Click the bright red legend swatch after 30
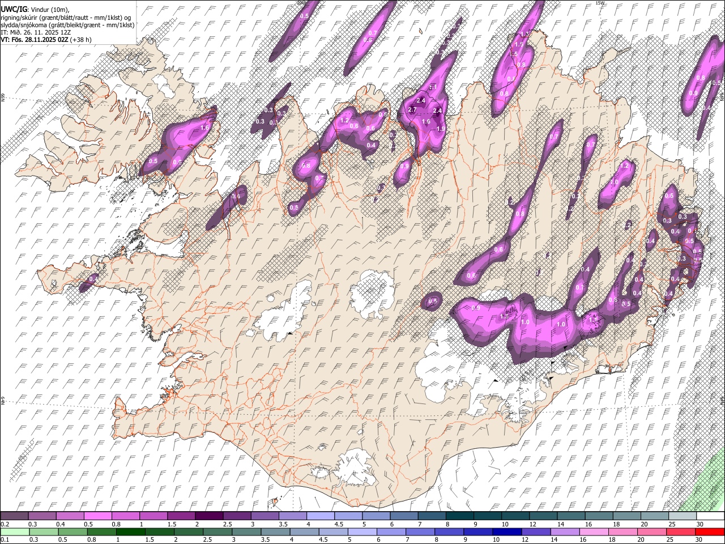725x544 pixels. tap(710, 532)
